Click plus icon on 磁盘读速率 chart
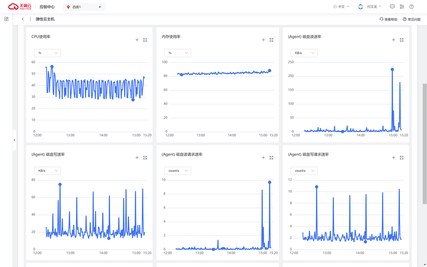The image size is (427, 267). (x=394, y=40)
